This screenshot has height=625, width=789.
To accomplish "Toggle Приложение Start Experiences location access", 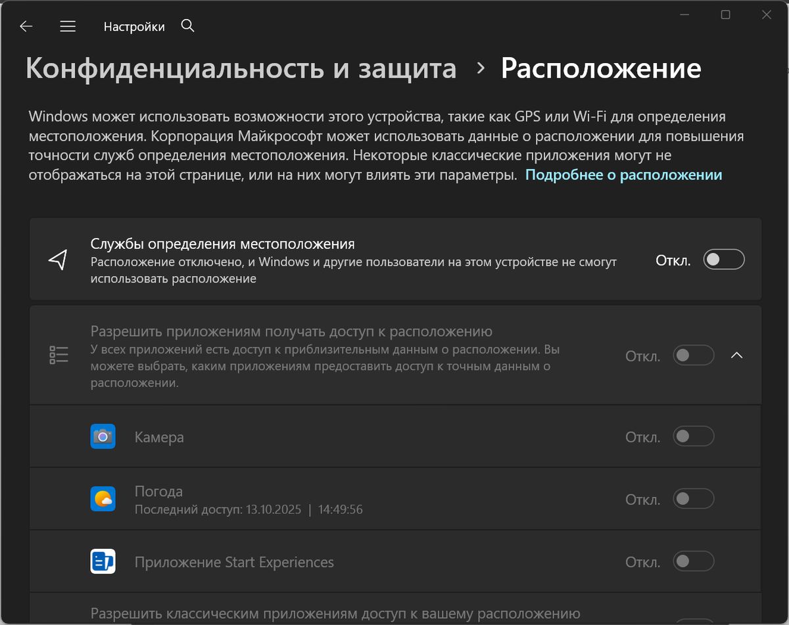I will coord(693,561).
